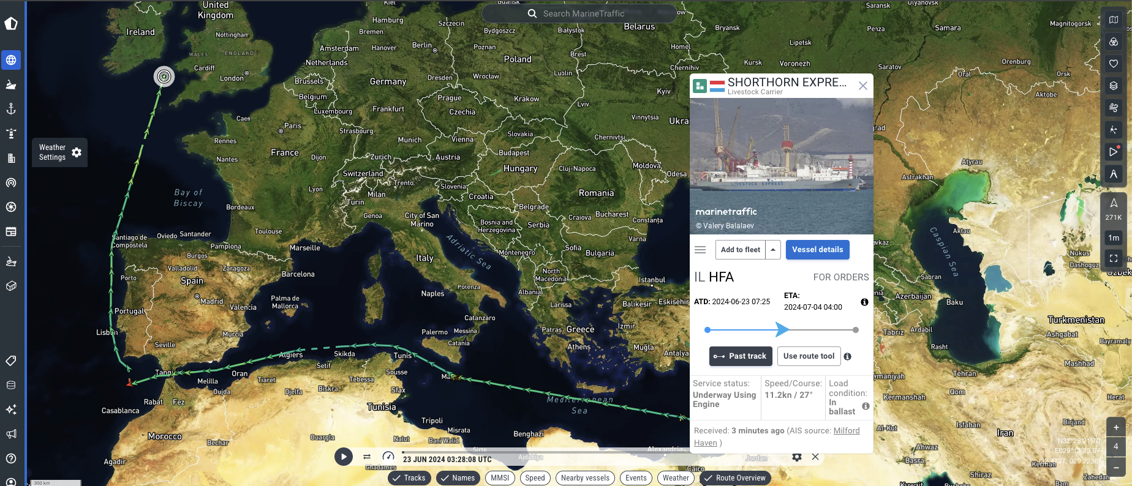Click the Vessel details button
Screen dimensions: 1132x486
[817, 250]
